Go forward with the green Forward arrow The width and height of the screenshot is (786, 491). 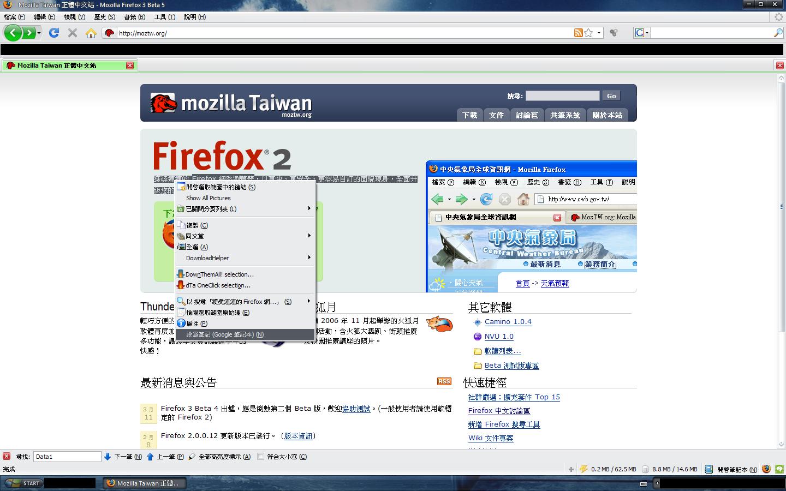click(x=29, y=33)
